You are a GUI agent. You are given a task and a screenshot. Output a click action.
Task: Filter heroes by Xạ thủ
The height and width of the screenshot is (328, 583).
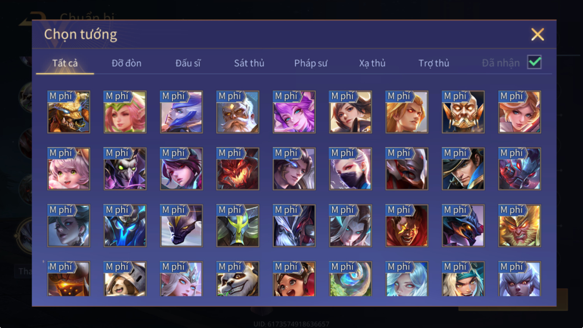tap(372, 63)
